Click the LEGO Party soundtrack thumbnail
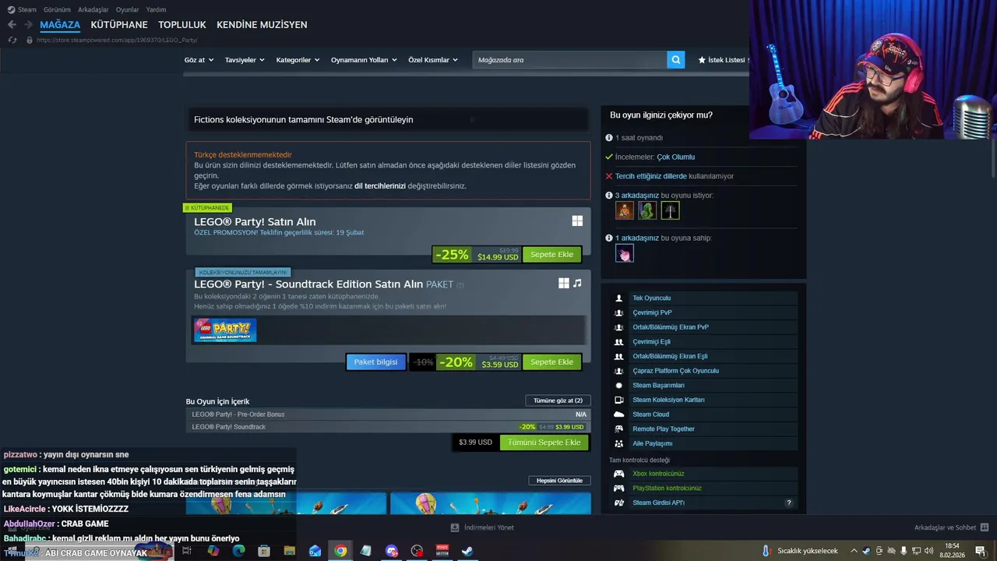997x561 pixels. [225, 330]
